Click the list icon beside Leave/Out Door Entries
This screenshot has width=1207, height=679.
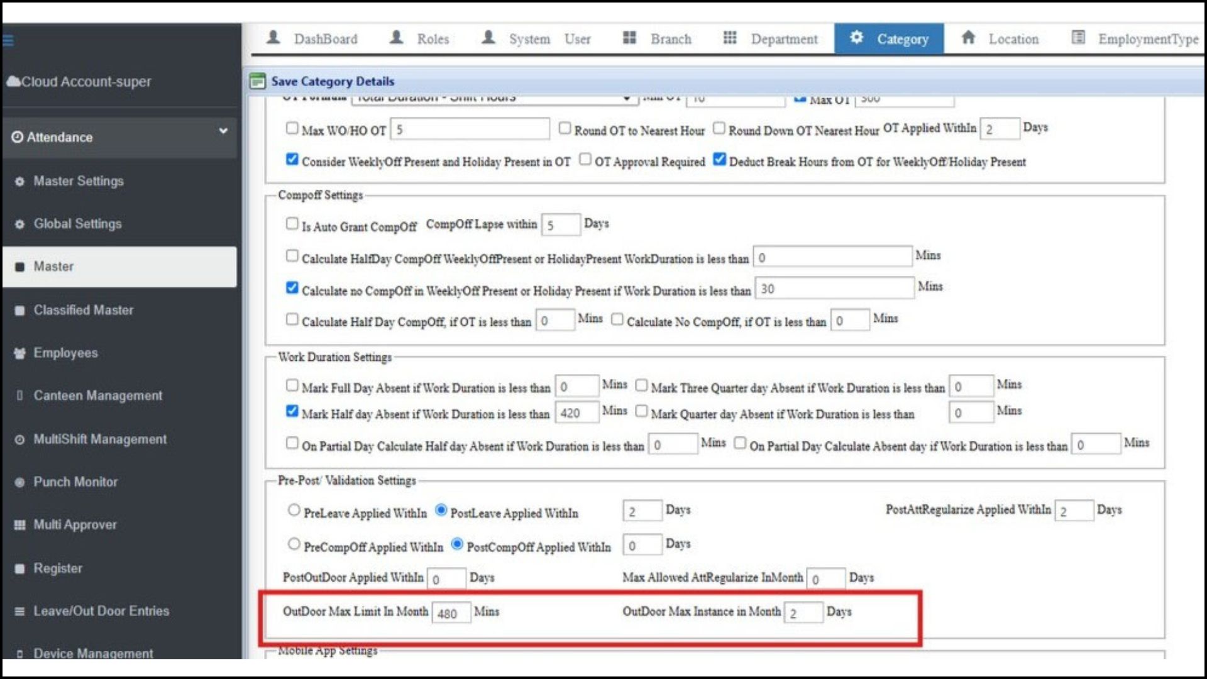[x=19, y=611]
